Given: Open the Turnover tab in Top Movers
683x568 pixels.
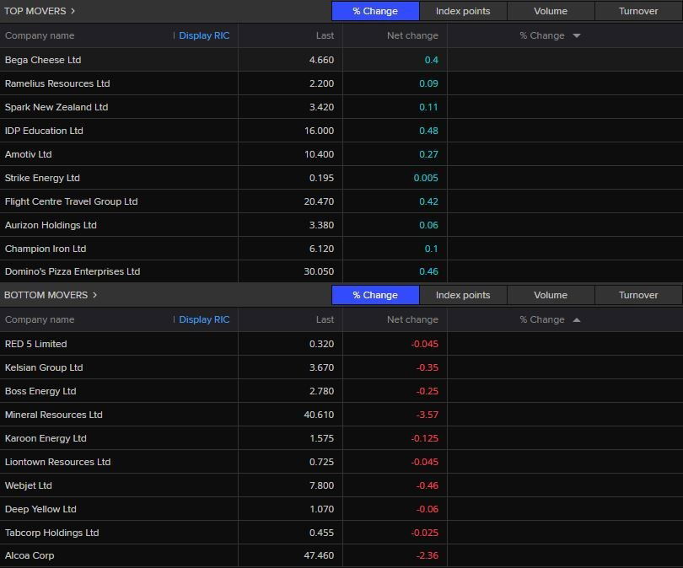Looking at the screenshot, I should [638, 11].
